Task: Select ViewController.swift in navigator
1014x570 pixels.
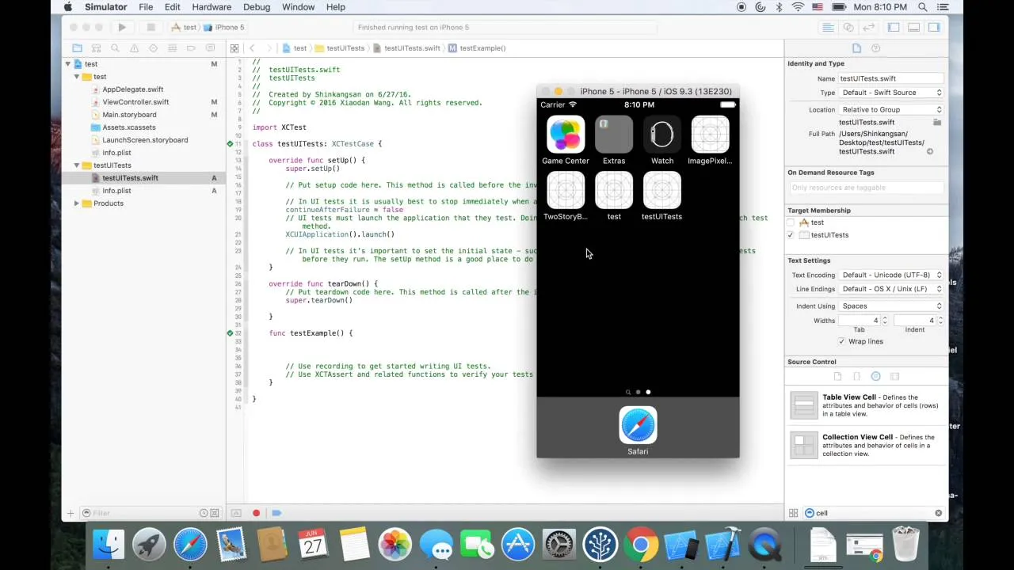Action: (135, 102)
